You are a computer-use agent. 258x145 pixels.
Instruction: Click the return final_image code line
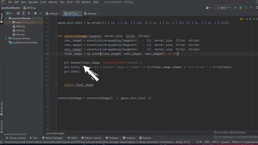coord(79,85)
